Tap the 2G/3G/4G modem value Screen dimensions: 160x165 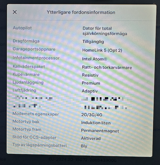(x=92, y=115)
